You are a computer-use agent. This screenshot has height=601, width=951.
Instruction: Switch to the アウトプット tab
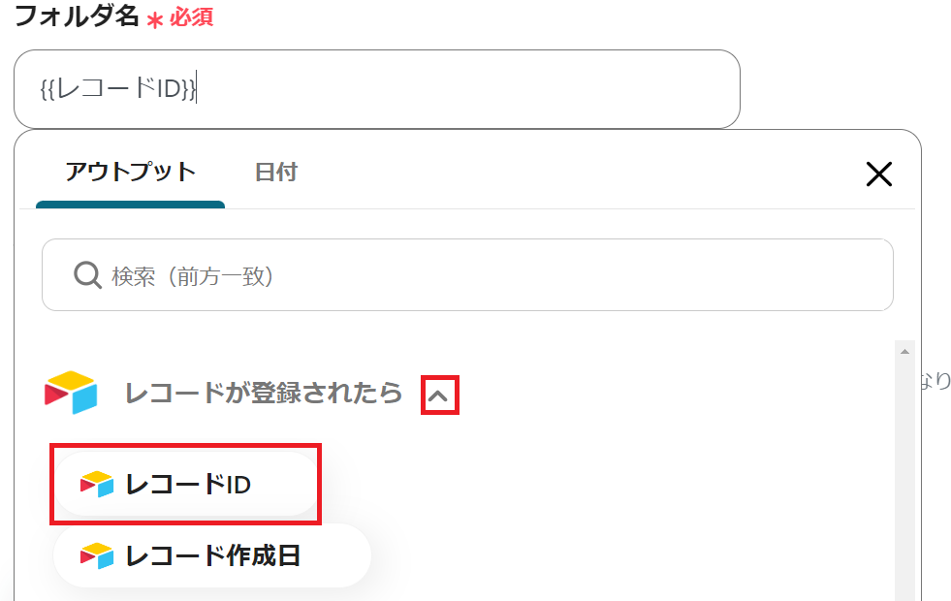(x=130, y=173)
